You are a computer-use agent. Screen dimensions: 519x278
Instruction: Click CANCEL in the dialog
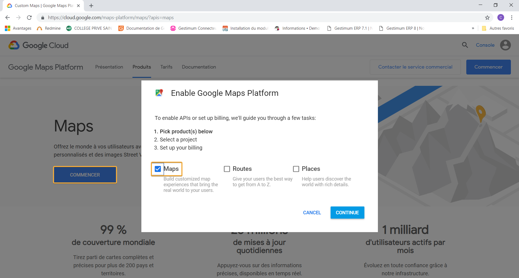point(312,213)
